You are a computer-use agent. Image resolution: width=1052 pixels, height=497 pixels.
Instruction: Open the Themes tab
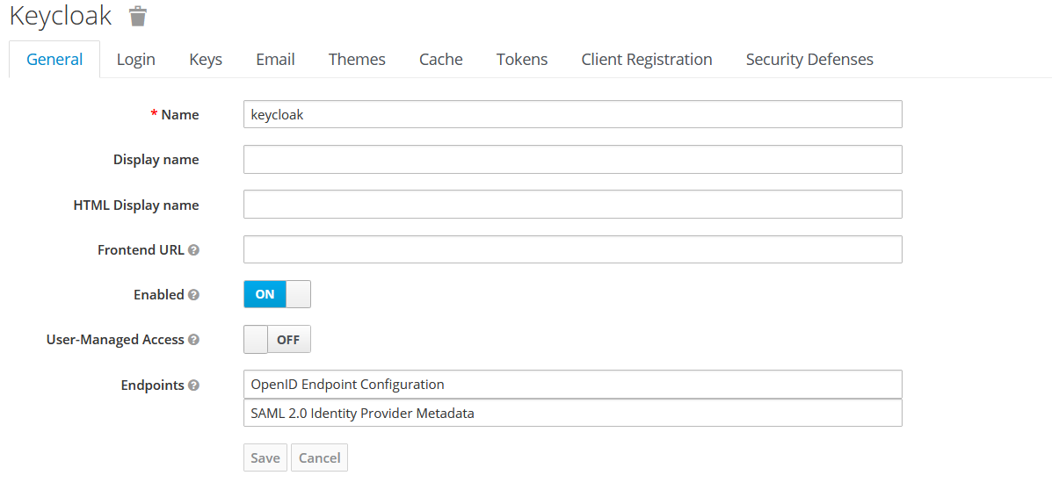pos(357,59)
